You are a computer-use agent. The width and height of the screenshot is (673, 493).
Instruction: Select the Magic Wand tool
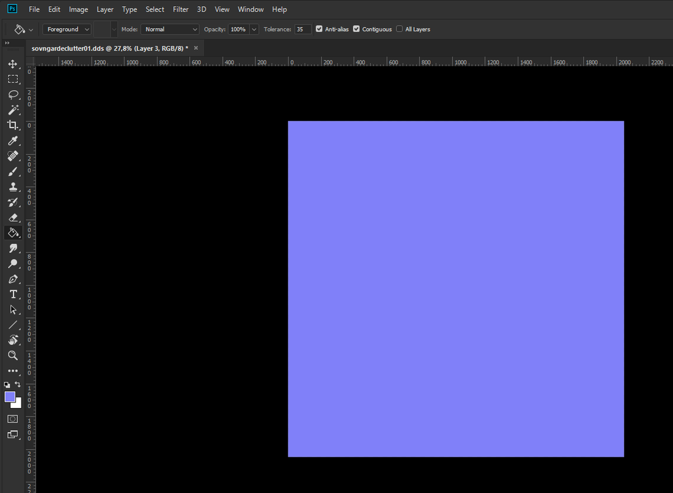pyautogui.click(x=13, y=110)
